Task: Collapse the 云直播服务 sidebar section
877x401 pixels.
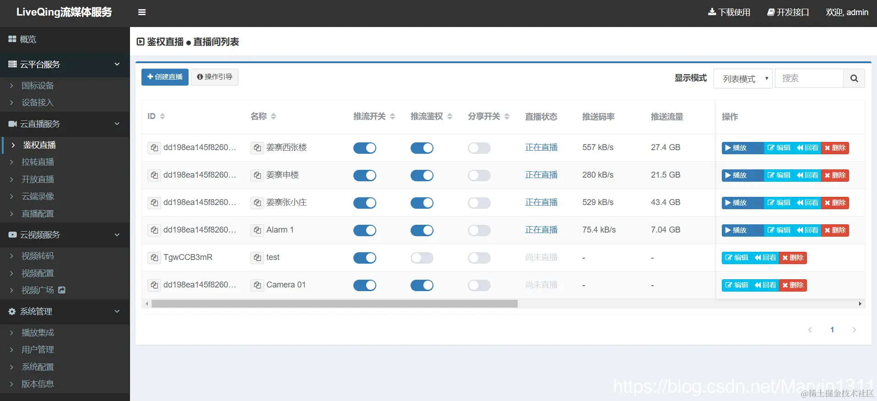Action: [x=65, y=124]
